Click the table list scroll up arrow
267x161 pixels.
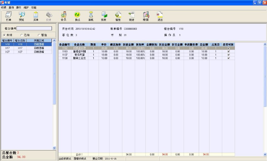54,41
